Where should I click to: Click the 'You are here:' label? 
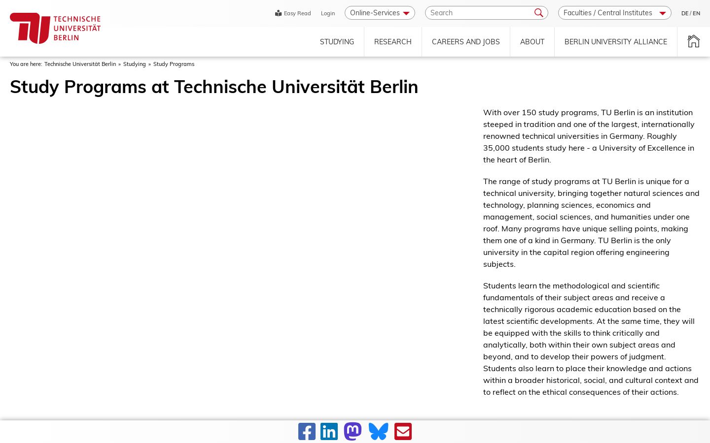(26, 64)
